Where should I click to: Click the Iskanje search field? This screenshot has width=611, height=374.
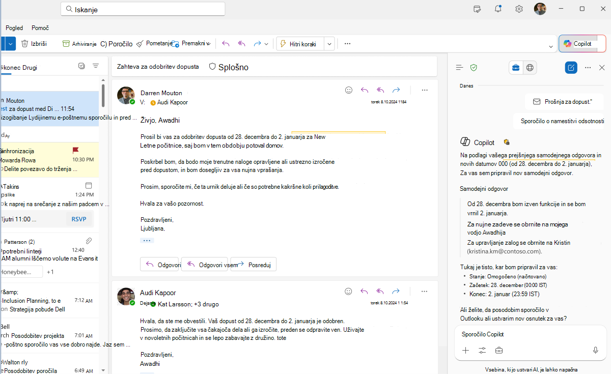pos(143,9)
